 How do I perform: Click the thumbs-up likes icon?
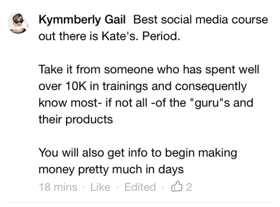(177, 186)
